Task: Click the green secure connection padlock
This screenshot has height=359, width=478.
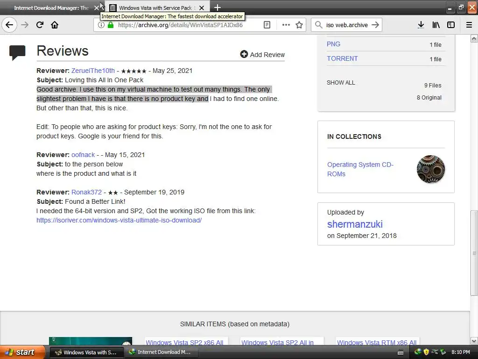Action: click(111, 25)
